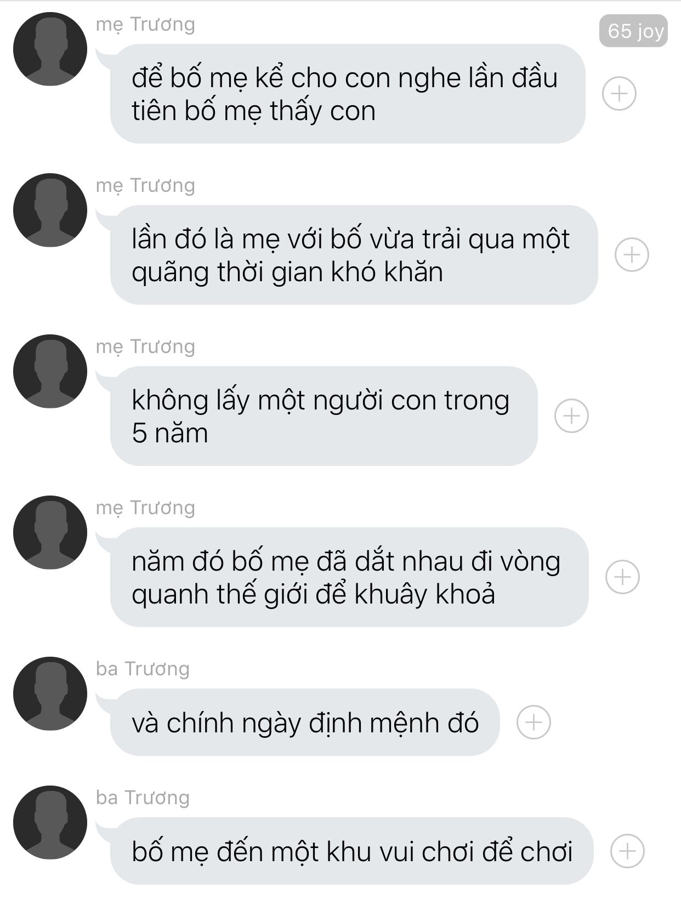Select the 'đi vòng quanh thế giới' bubble

pos(349,577)
